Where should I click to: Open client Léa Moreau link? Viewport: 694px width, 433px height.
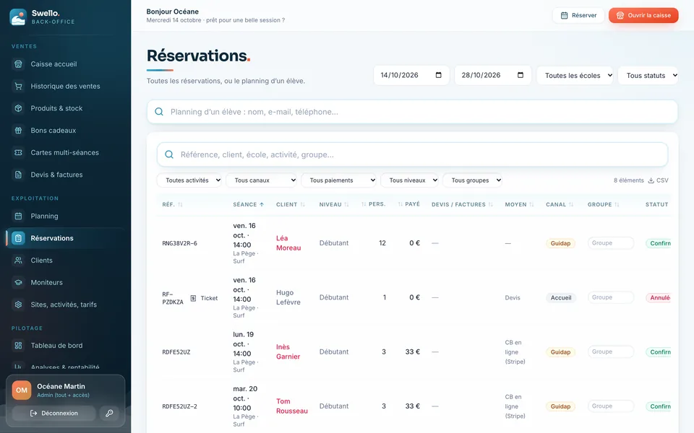click(288, 243)
